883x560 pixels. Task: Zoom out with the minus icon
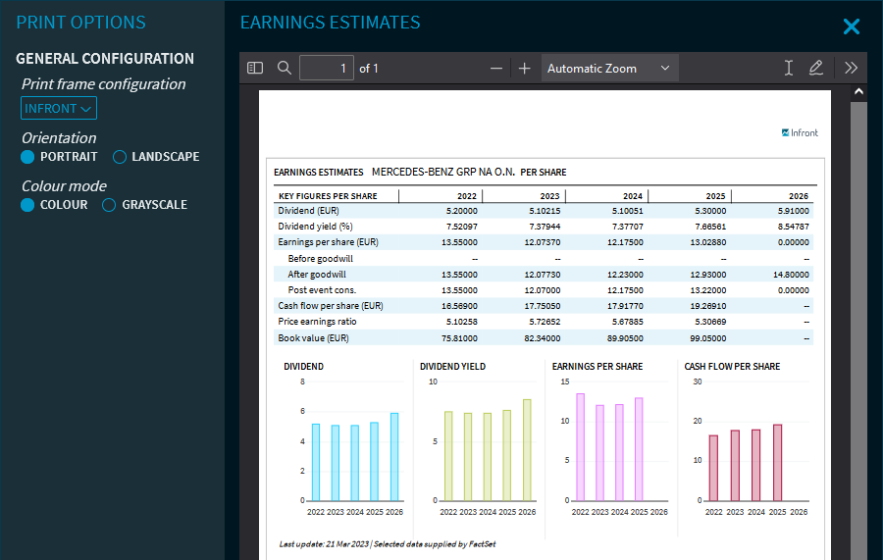(496, 68)
